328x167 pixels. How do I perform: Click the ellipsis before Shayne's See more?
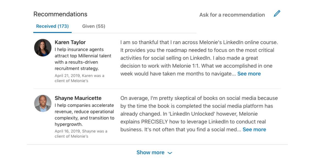tap(239, 130)
